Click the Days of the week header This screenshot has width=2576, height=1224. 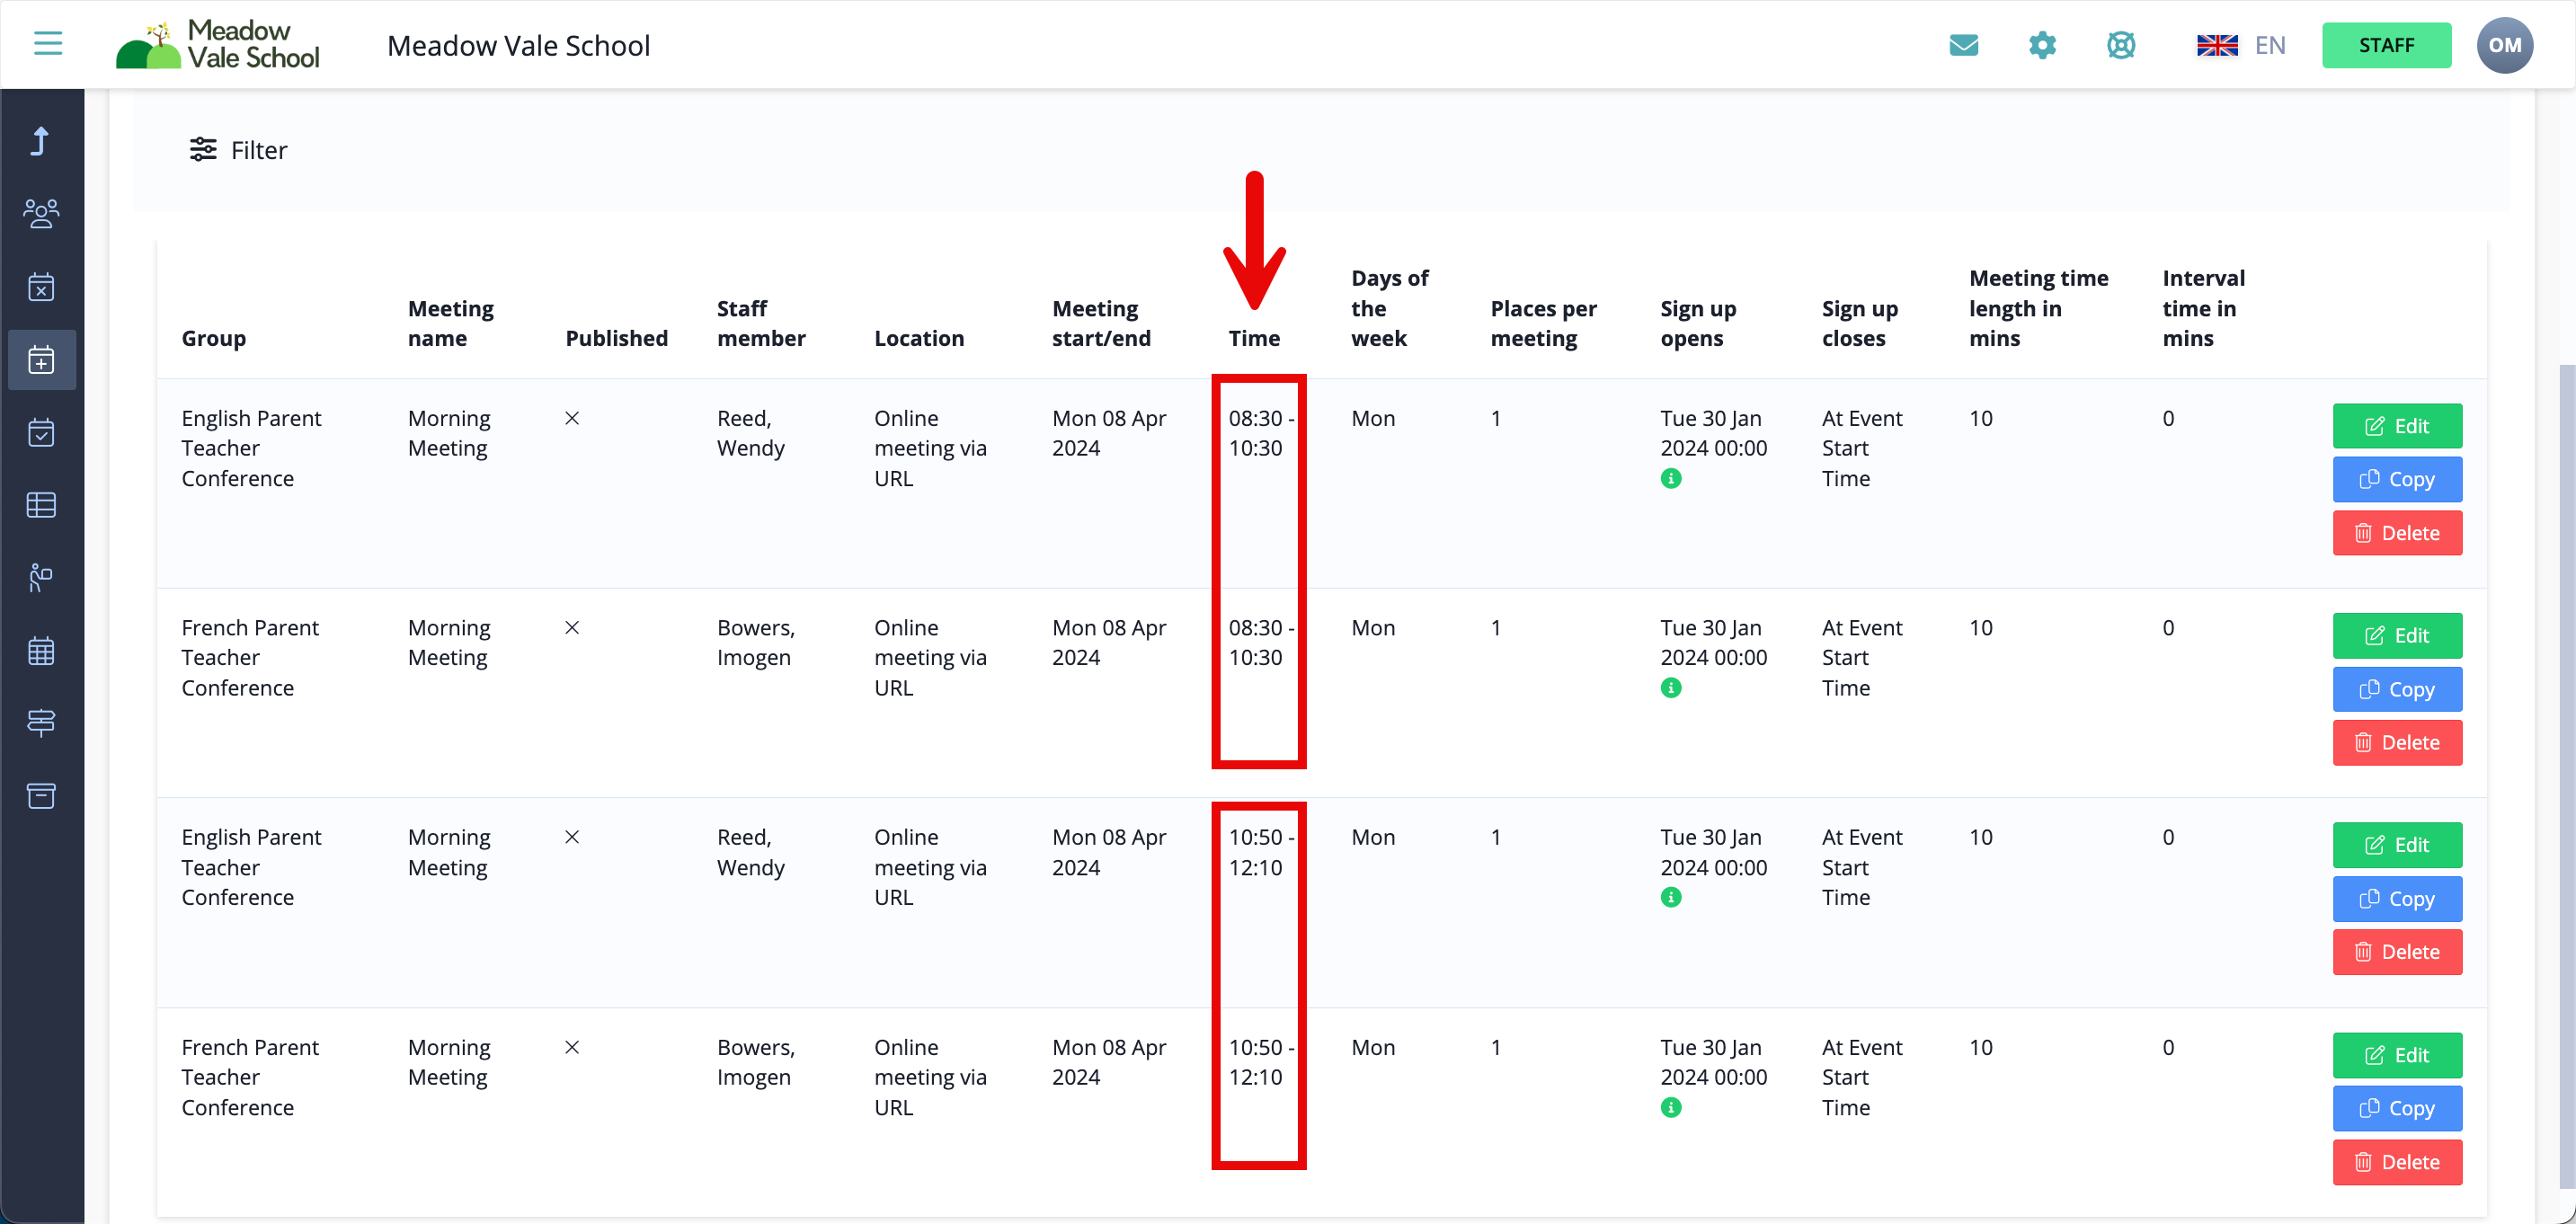(1390, 308)
